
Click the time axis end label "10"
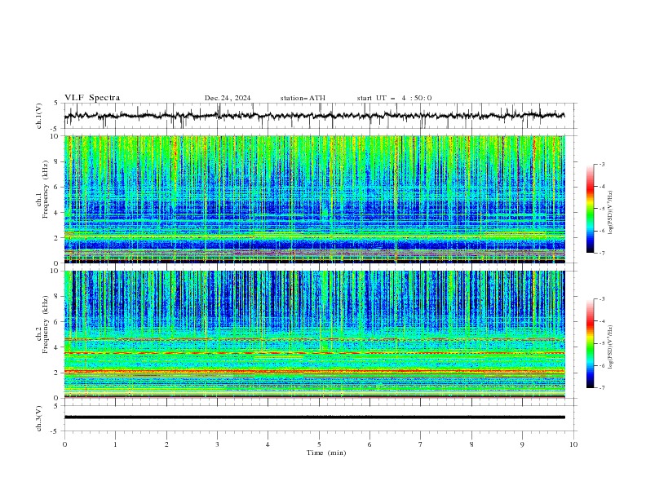pyautogui.click(x=573, y=444)
